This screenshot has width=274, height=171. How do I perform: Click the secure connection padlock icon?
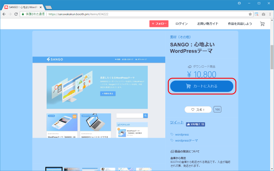(23, 14)
